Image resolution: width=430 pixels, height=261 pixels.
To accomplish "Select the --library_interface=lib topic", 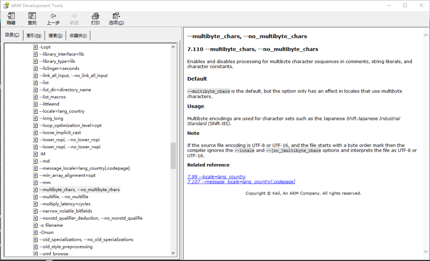I will pos(62,54).
